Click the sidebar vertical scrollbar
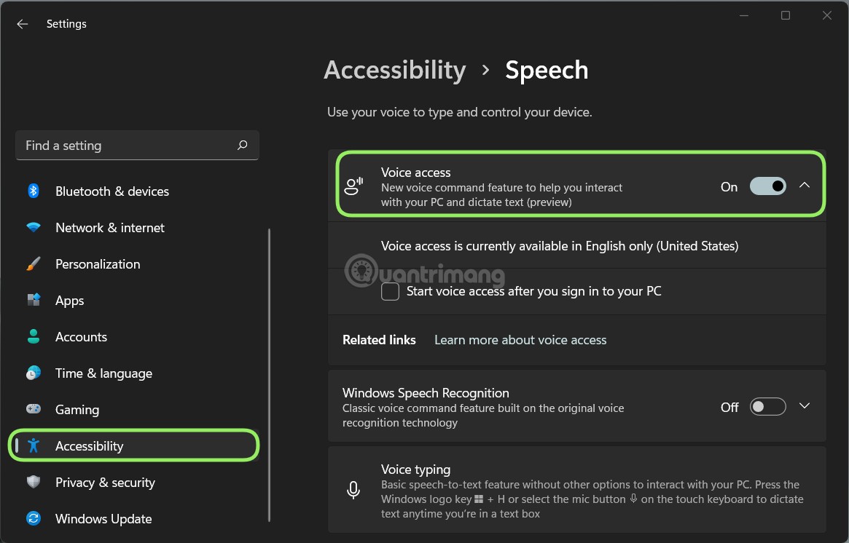This screenshot has width=849, height=543. point(269,374)
